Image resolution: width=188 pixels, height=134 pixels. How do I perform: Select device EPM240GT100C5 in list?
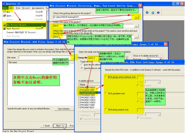87,103
